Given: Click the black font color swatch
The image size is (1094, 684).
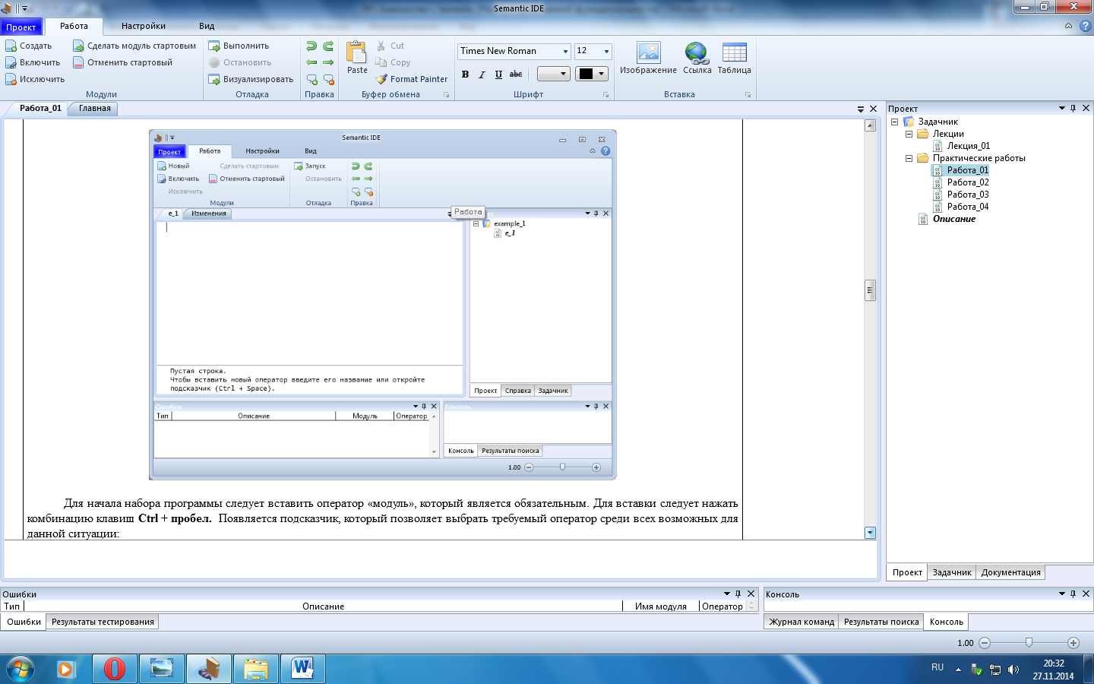Looking at the screenshot, I should click(x=586, y=74).
